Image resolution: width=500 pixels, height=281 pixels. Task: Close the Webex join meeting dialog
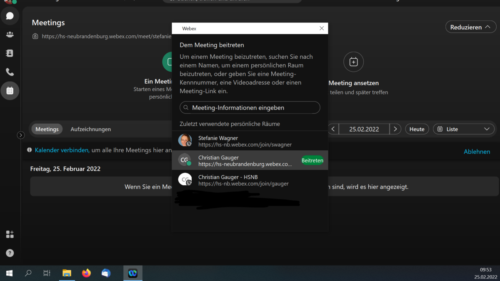point(322,28)
